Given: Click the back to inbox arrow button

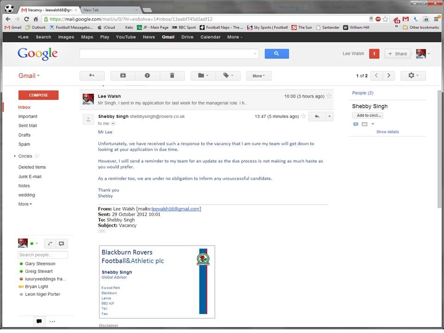Looking at the screenshot, I should click(x=92, y=75).
